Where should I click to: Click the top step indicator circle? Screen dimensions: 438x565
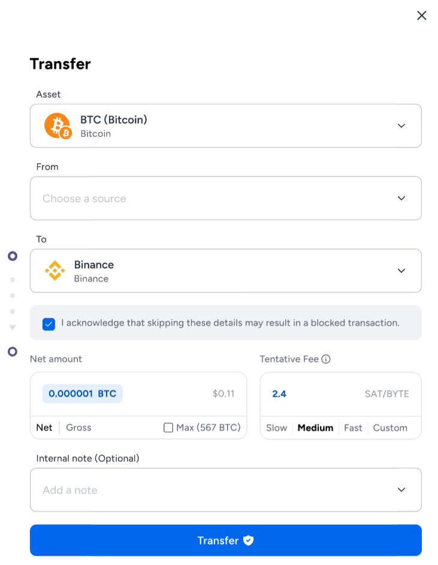[x=13, y=256]
